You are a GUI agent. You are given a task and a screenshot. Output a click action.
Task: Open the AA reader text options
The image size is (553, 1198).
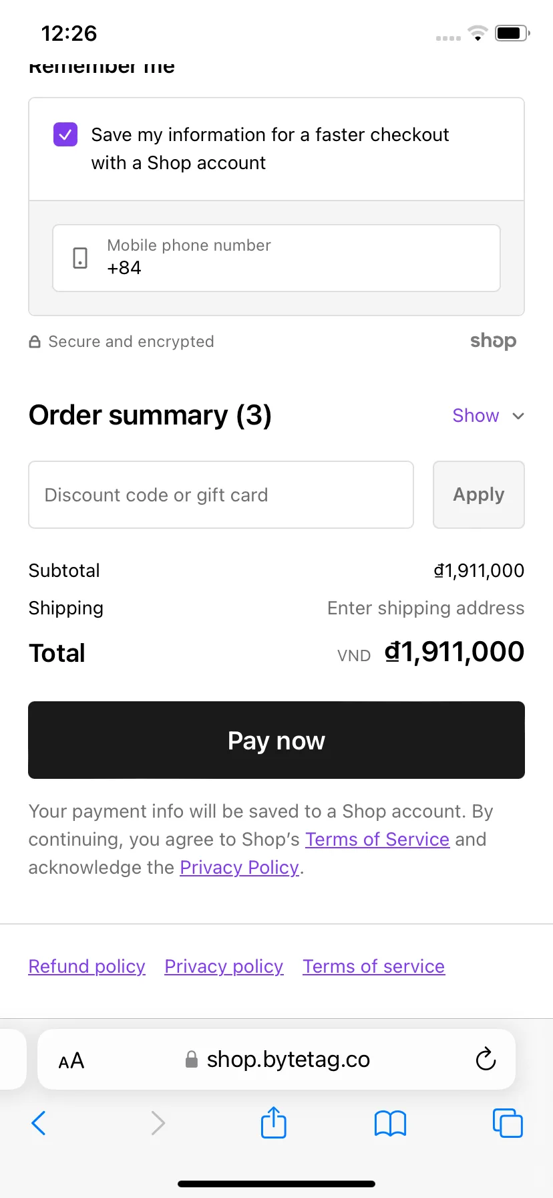(x=71, y=1060)
